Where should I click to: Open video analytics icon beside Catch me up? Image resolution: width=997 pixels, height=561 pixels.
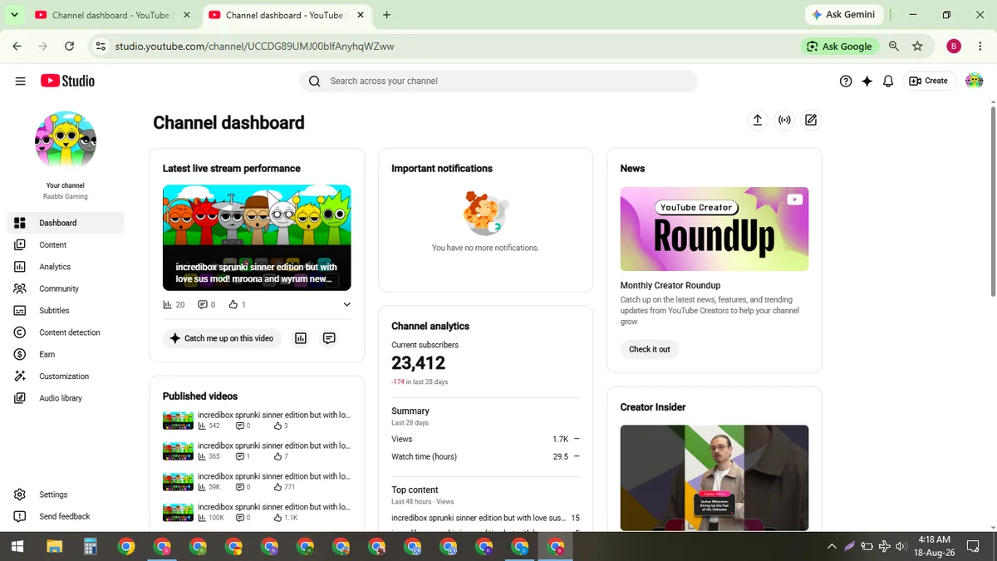(301, 338)
